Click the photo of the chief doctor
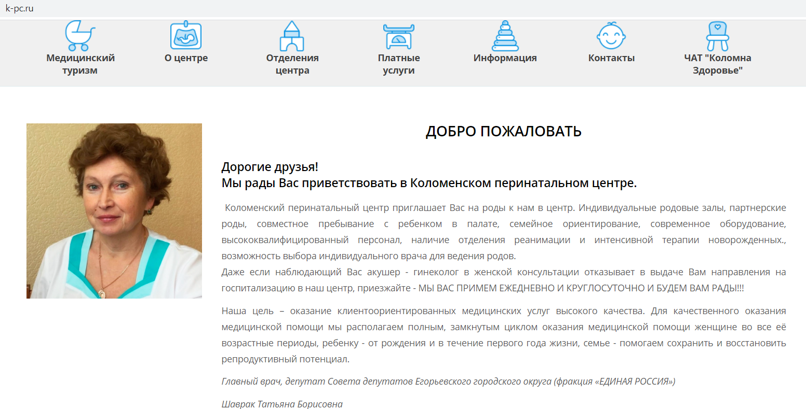Image resolution: width=806 pixels, height=409 pixels. pos(114,211)
